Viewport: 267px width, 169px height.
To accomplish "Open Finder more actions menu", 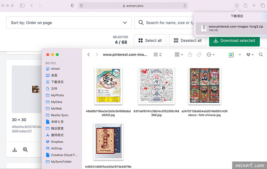I will pos(211,54).
